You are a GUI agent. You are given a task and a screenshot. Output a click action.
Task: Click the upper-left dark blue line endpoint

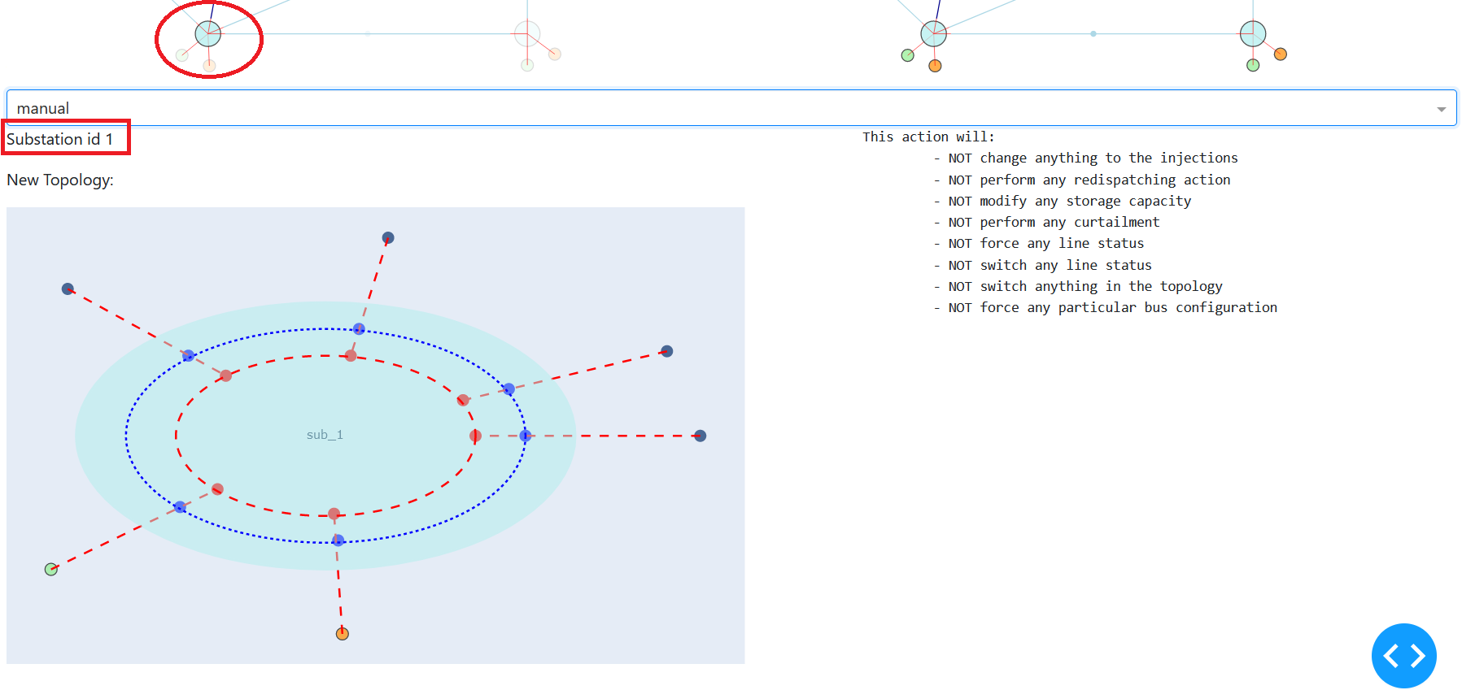pyautogui.click(x=68, y=289)
